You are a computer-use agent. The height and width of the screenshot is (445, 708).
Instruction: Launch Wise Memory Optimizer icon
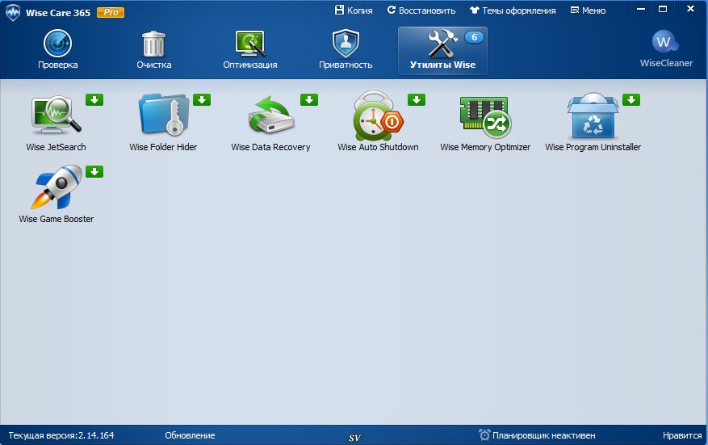point(485,116)
